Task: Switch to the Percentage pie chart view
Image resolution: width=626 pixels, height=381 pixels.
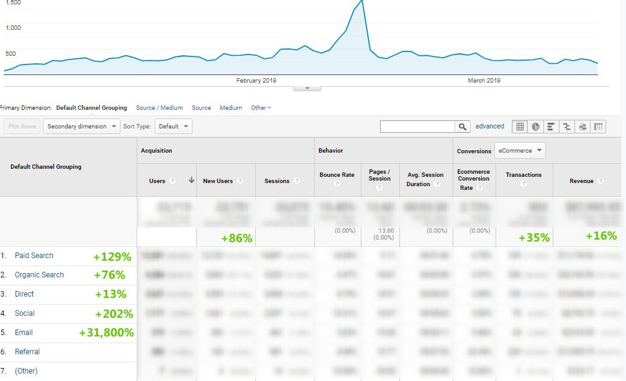Action: pos(535,127)
